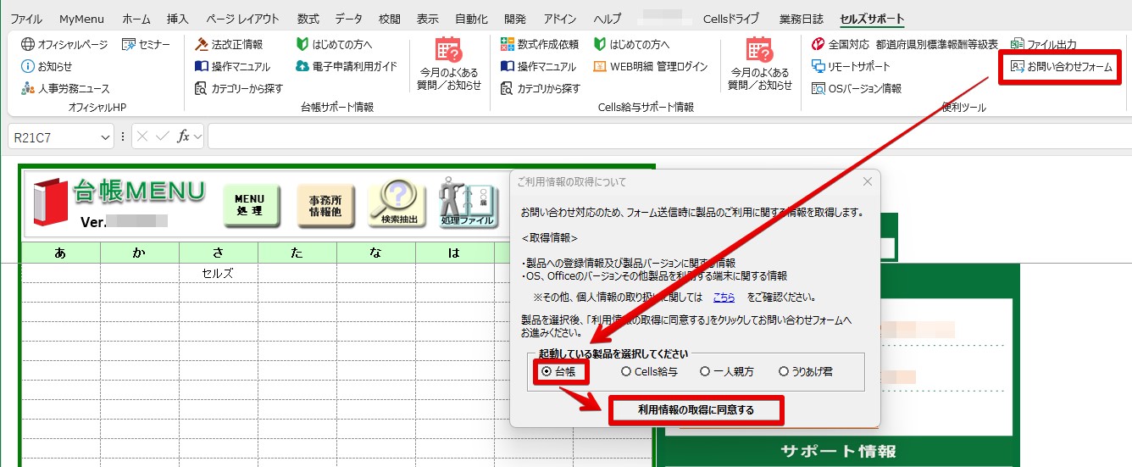The width and height of the screenshot is (1132, 467).
Task: Click the 処理ファイル icon in 台帳MENU
Action: (x=467, y=203)
